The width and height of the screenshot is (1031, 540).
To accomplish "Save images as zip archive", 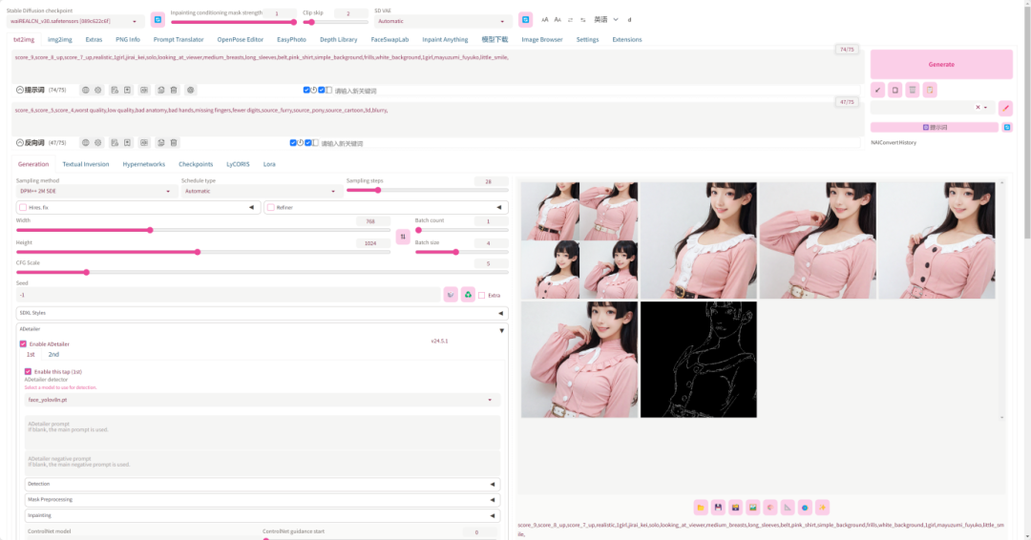I will [735, 508].
